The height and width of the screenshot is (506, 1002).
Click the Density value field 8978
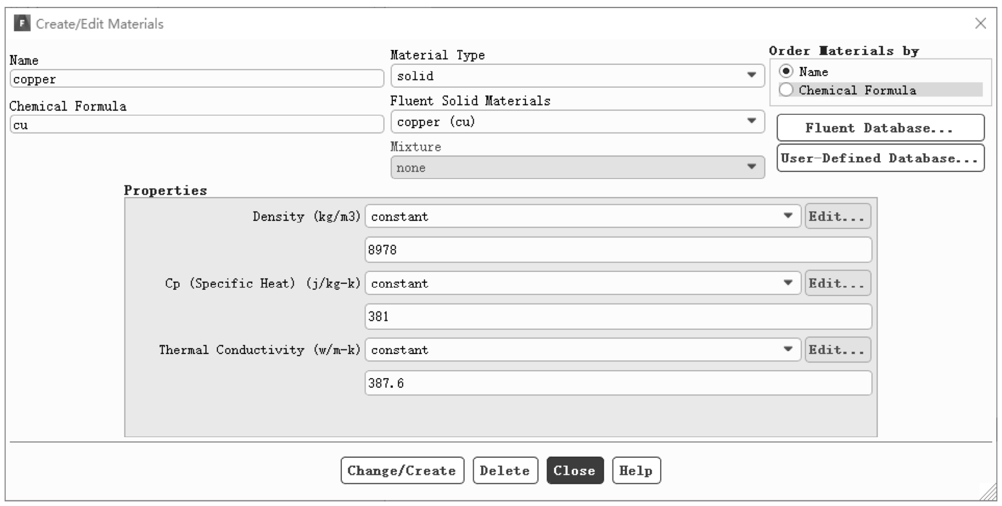618,250
